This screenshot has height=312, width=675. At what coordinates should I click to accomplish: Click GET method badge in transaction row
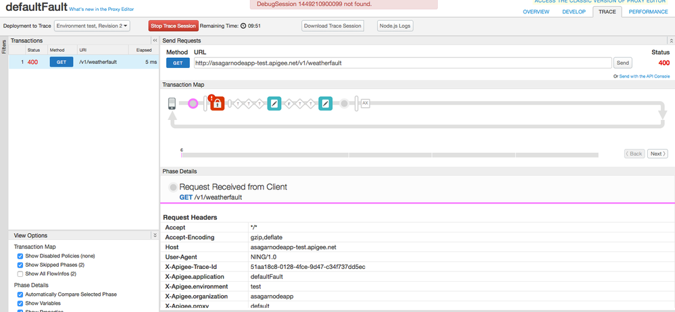click(x=61, y=62)
